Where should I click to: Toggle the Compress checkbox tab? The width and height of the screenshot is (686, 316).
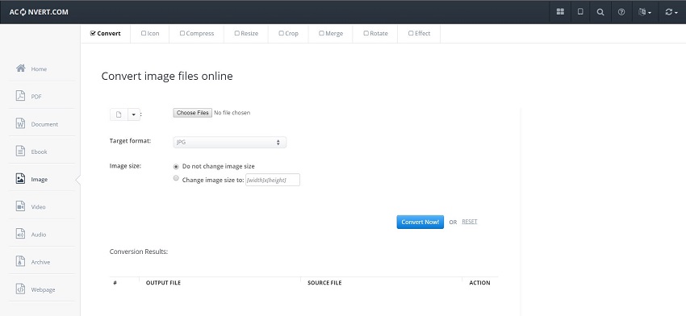click(197, 33)
